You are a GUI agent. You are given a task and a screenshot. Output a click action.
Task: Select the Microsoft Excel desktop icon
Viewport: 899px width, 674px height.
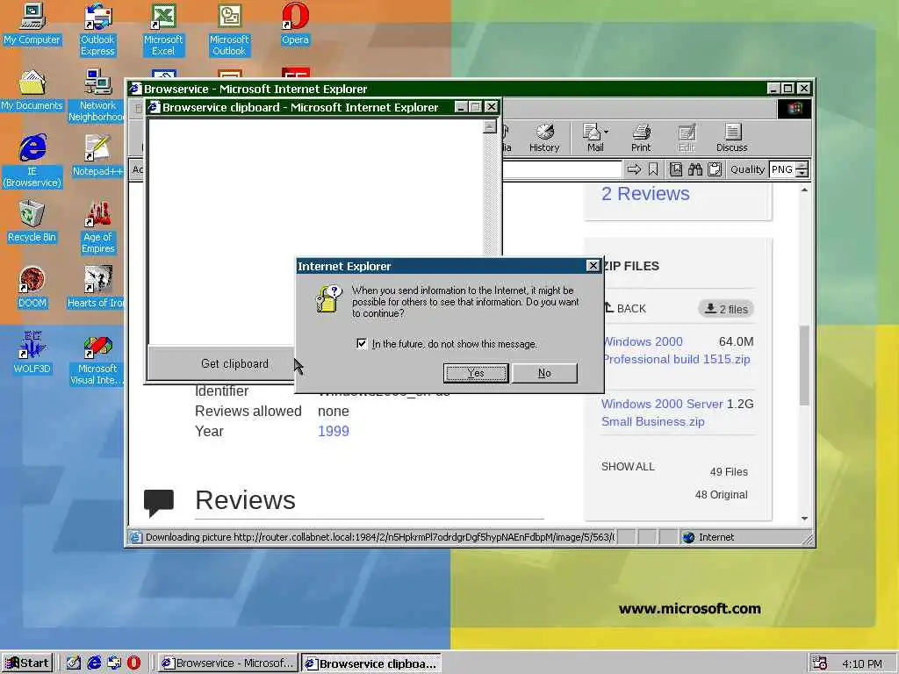coord(163,29)
